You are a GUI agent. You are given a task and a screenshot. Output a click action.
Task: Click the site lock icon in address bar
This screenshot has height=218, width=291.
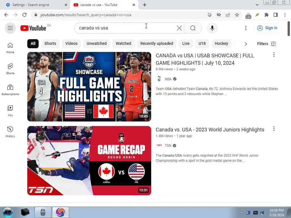pyautogui.click(x=36, y=15)
